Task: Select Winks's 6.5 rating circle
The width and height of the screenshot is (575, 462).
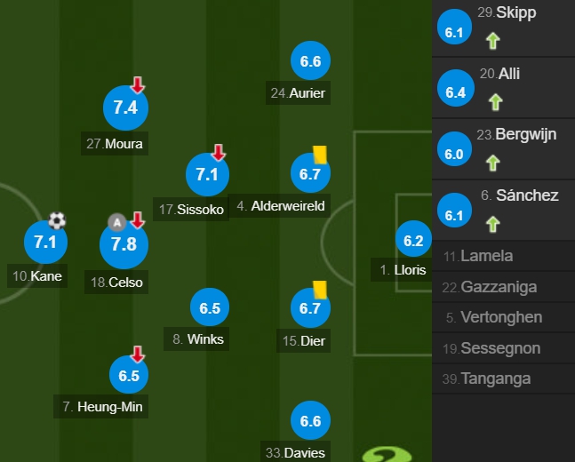Action: pyautogui.click(x=210, y=307)
